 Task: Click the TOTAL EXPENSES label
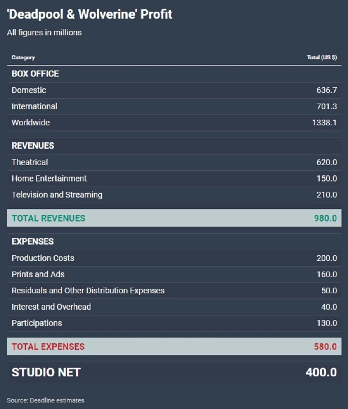coord(48,347)
